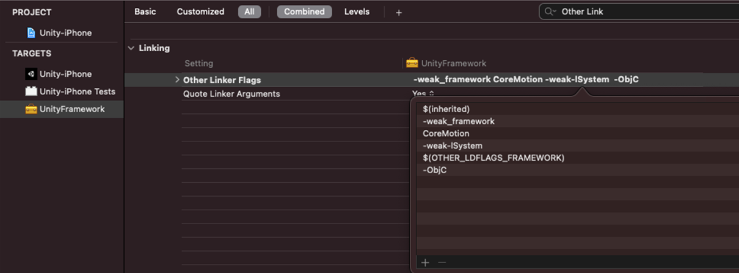Screen dimensions: 739x273
Task: Click the toolbox icon in the UnityFramework column header
Action: click(412, 63)
